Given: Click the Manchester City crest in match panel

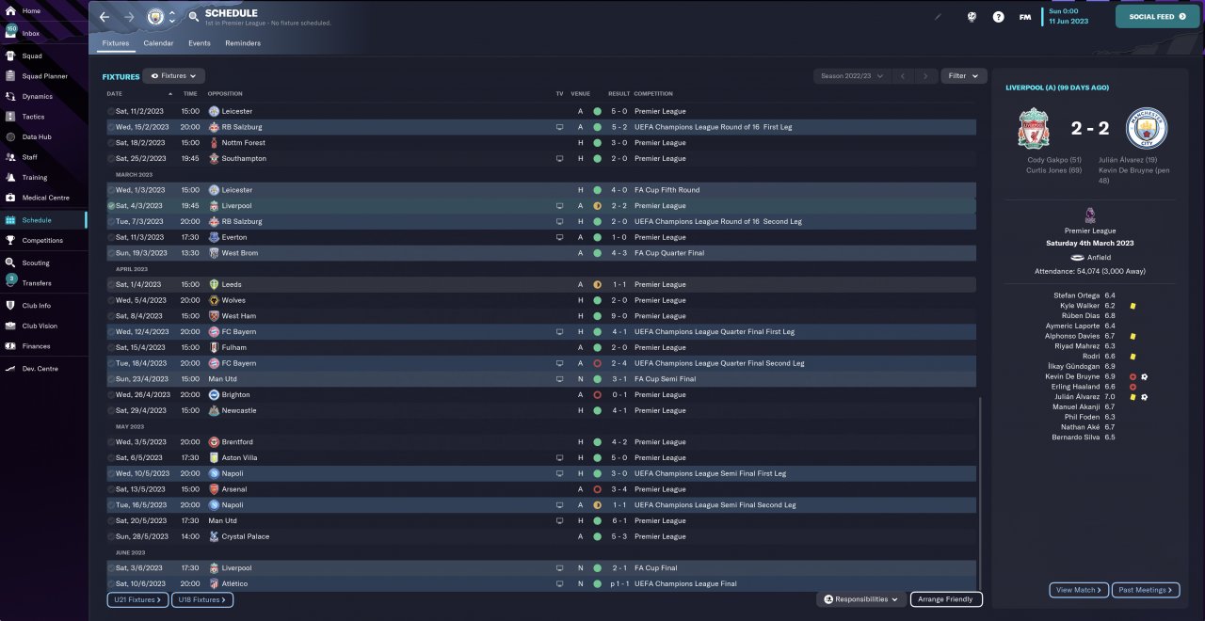Looking at the screenshot, I should point(1147,129).
